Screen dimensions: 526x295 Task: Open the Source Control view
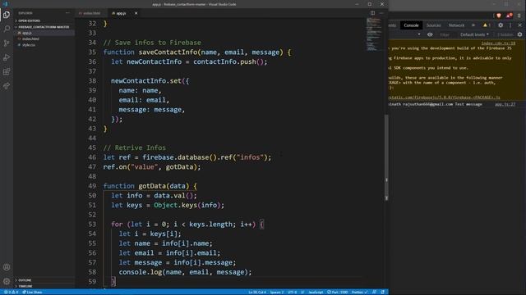click(7, 43)
